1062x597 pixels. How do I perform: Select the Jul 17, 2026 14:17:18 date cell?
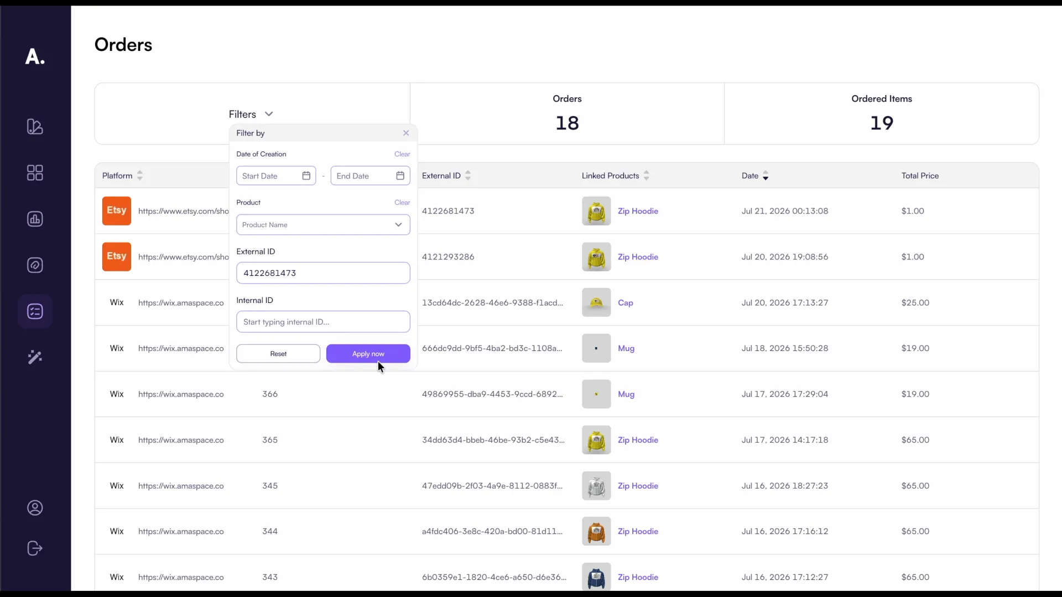[785, 440]
